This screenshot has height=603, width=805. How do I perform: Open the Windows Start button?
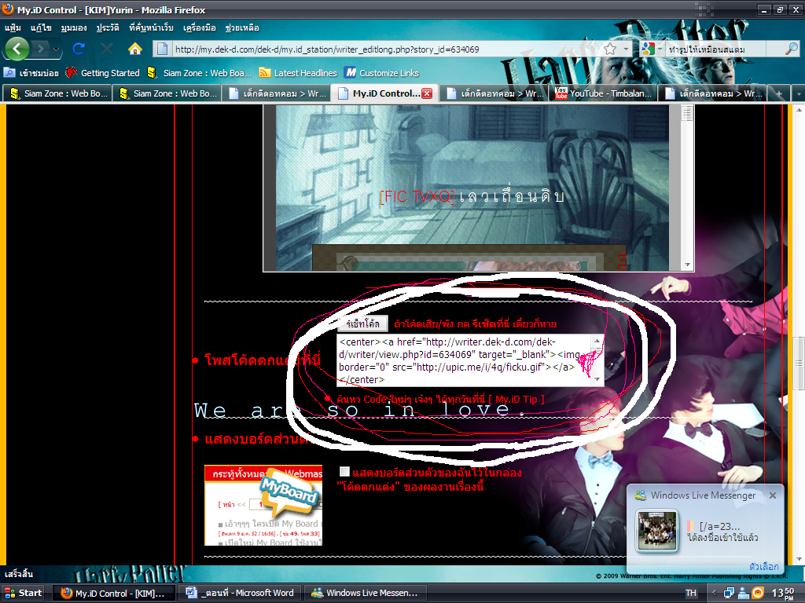pos(23,593)
